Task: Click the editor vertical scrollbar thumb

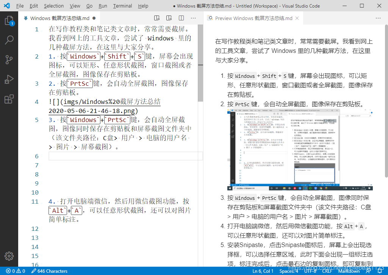Action: tap(200, 63)
